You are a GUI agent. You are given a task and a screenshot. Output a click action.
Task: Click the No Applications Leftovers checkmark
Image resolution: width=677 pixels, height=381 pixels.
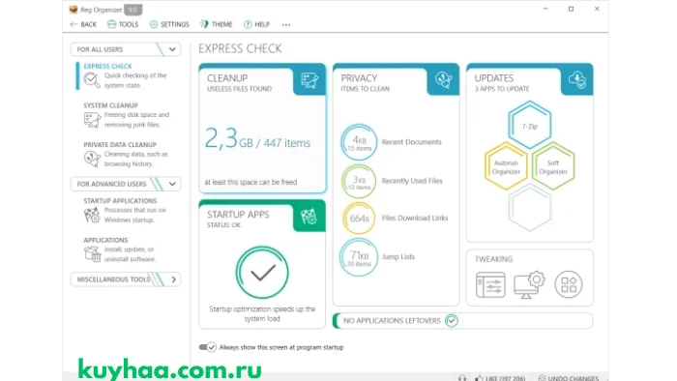(x=452, y=321)
